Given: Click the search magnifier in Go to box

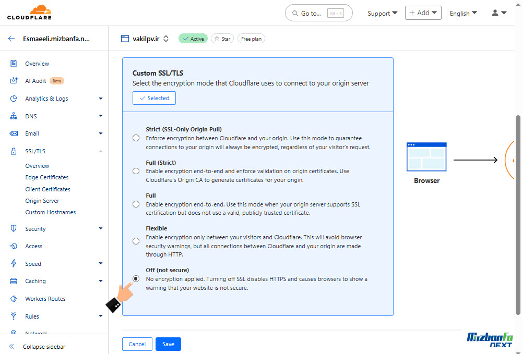Looking at the screenshot, I should point(295,14).
